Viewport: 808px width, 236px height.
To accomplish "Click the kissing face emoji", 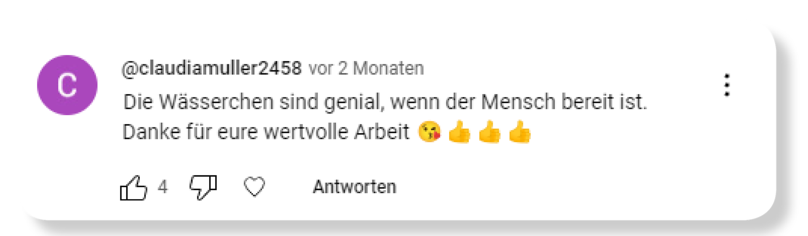I will click(429, 132).
